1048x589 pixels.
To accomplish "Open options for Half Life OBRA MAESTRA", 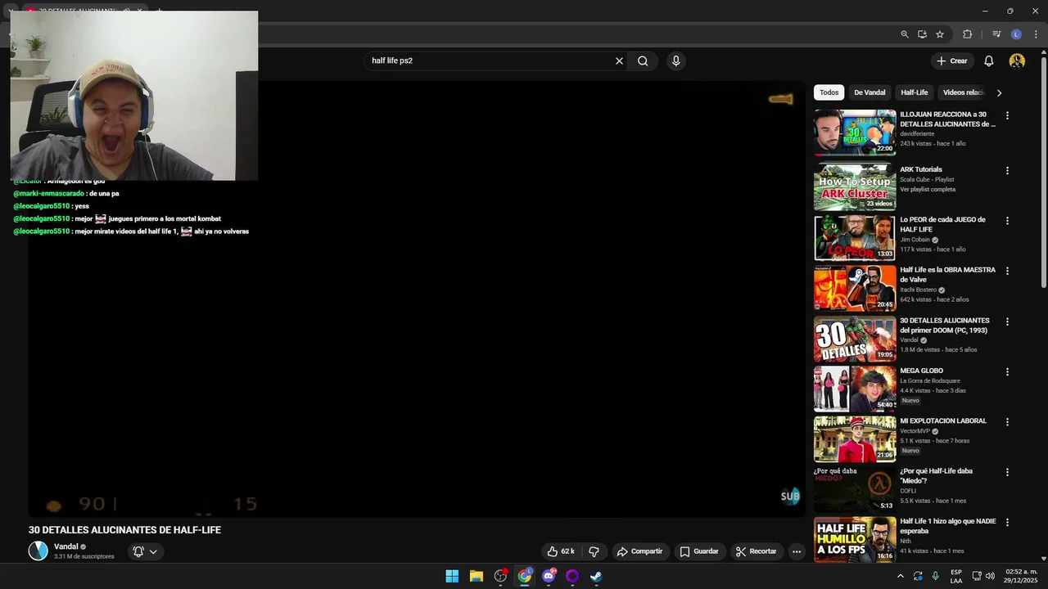I will tap(1007, 271).
